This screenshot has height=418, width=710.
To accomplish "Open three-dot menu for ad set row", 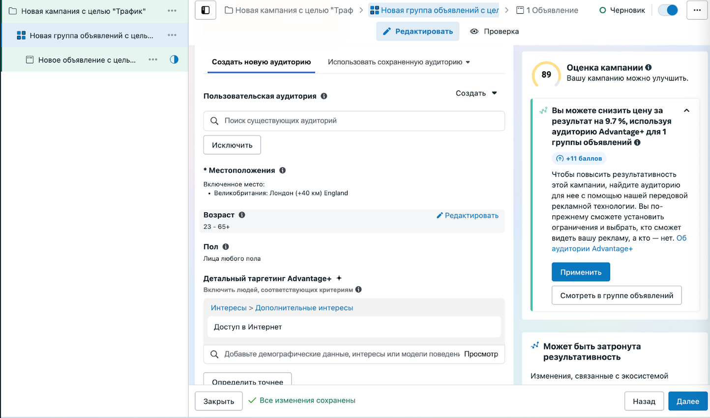I will pos(172,35).
